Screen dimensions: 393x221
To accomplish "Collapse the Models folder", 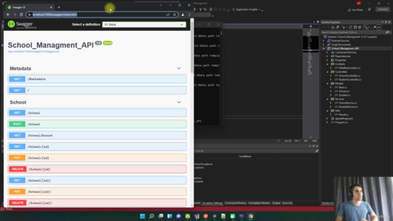I will [327, 83].
